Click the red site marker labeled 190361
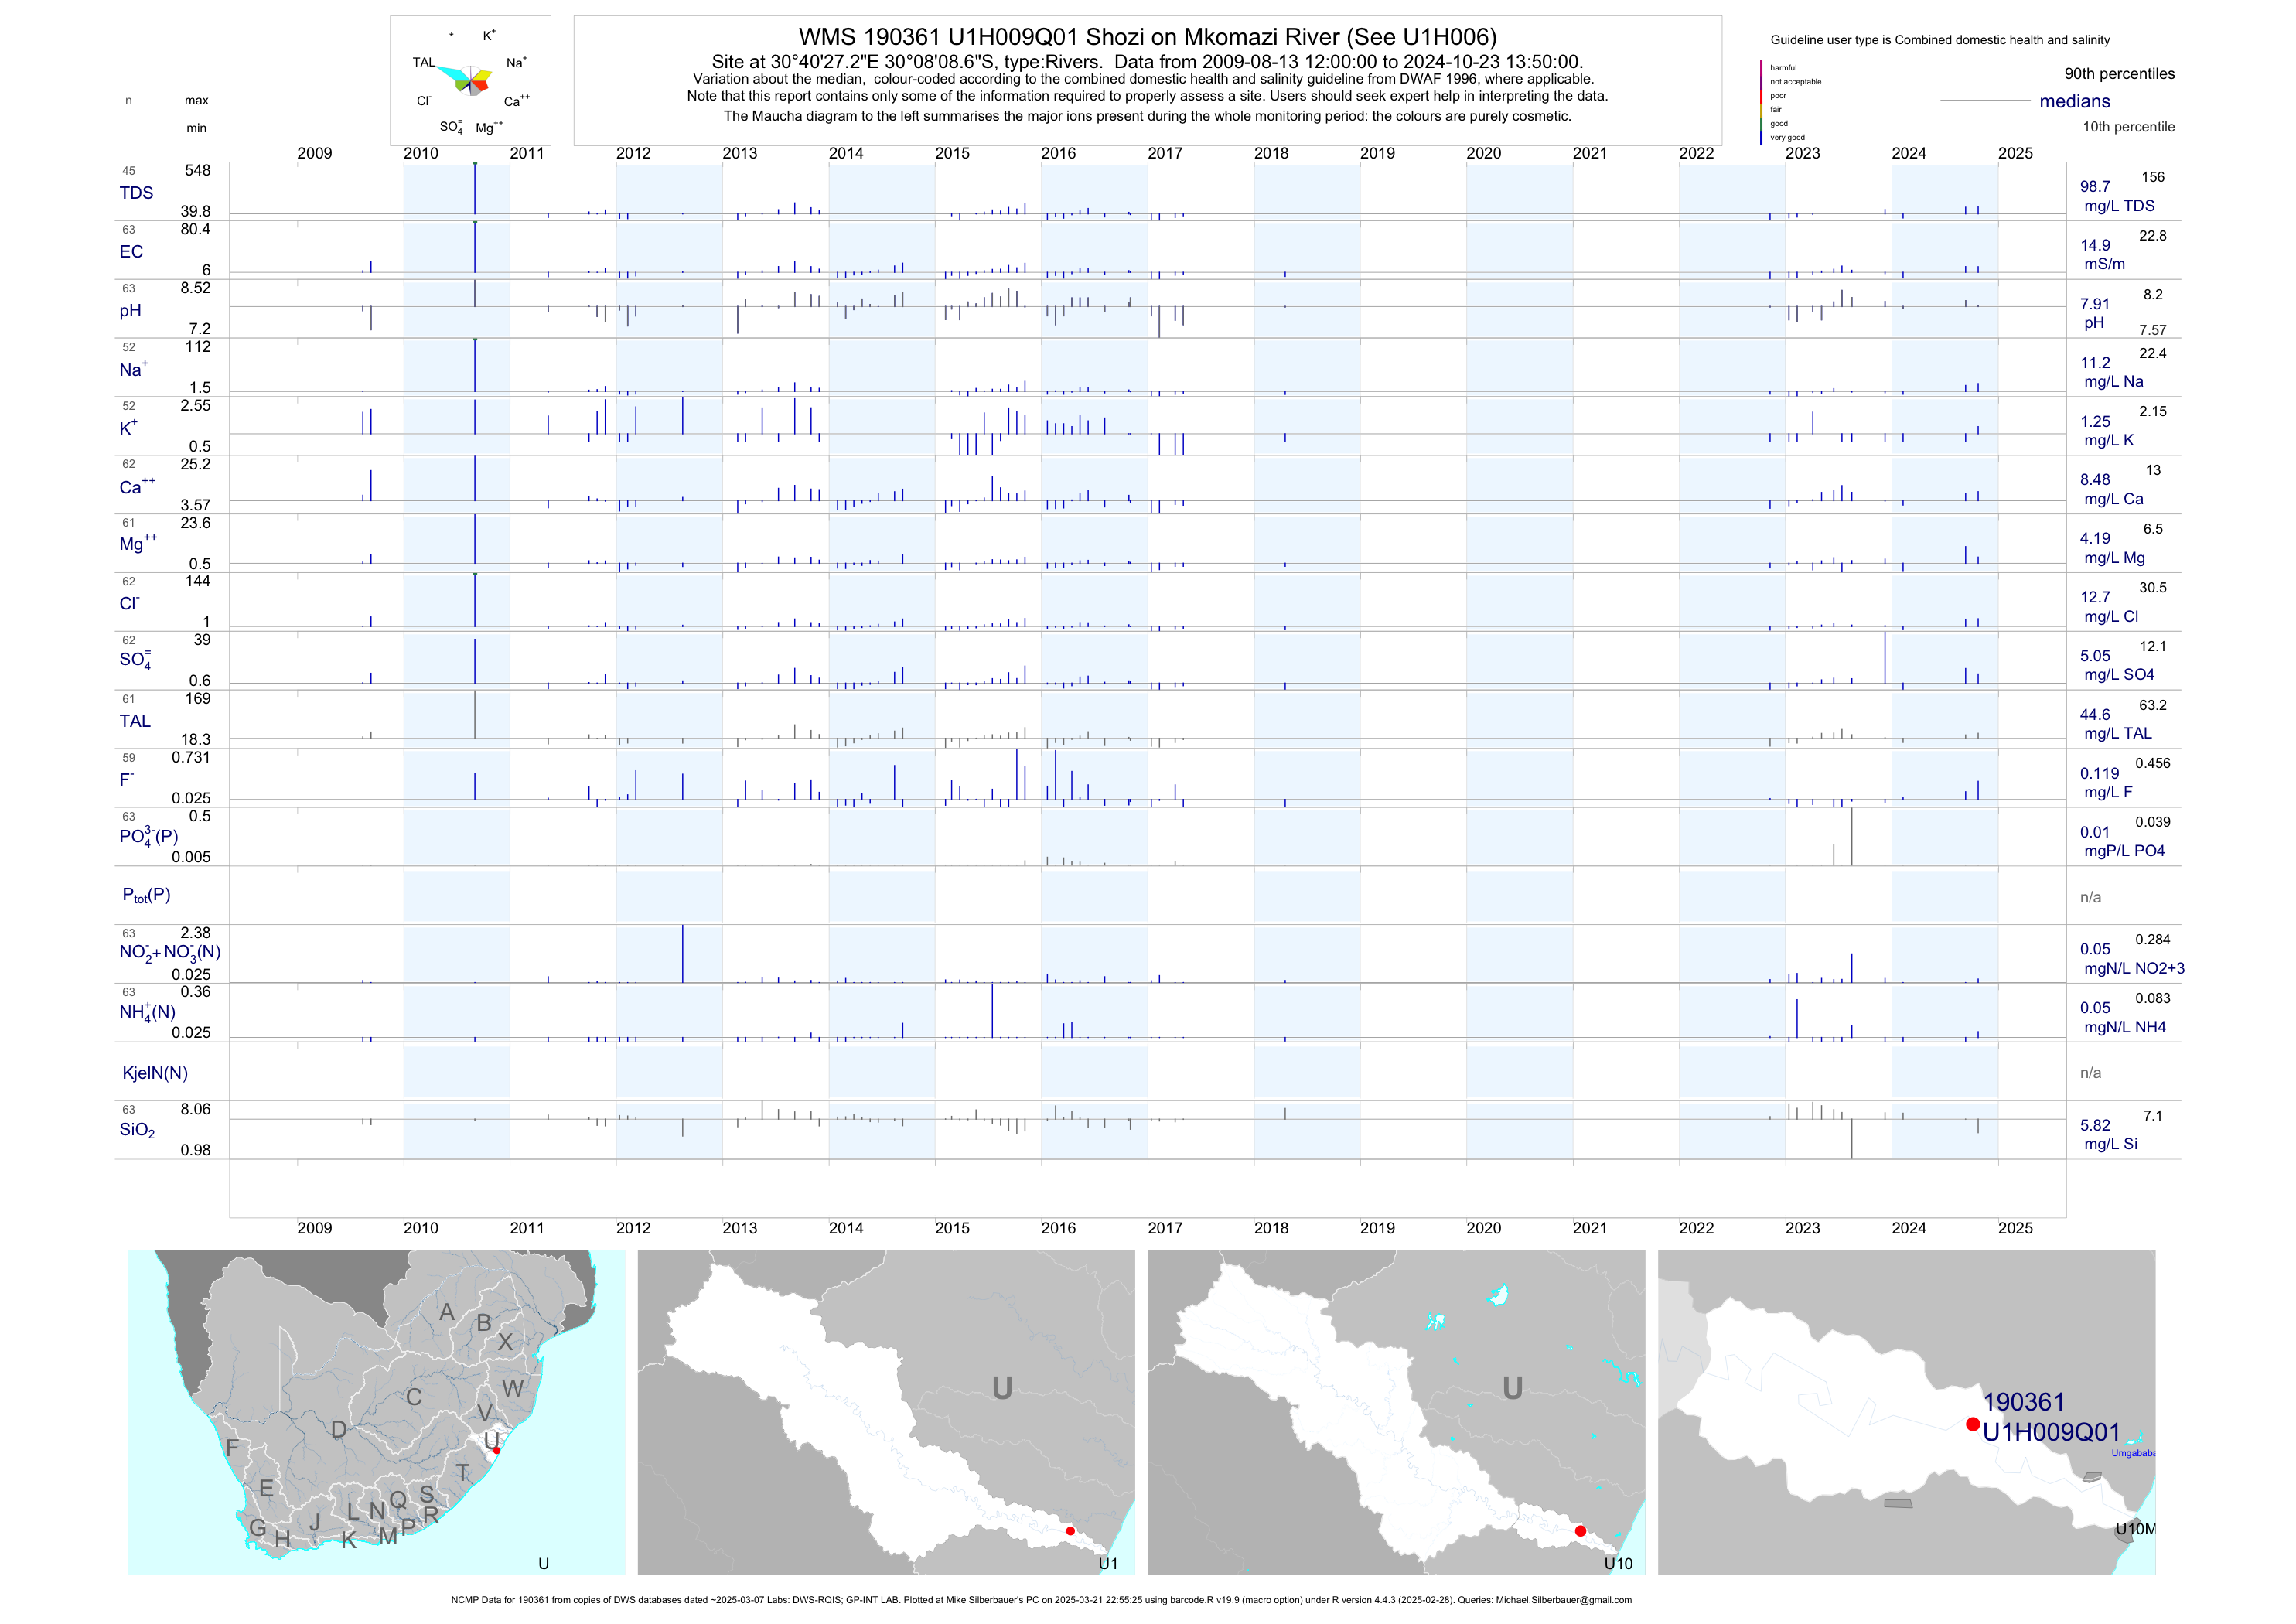 pyautogui.click(x=1972, y=1424)
